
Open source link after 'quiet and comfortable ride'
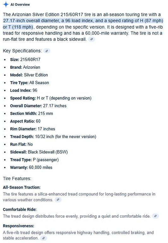[x=155, y=216]
